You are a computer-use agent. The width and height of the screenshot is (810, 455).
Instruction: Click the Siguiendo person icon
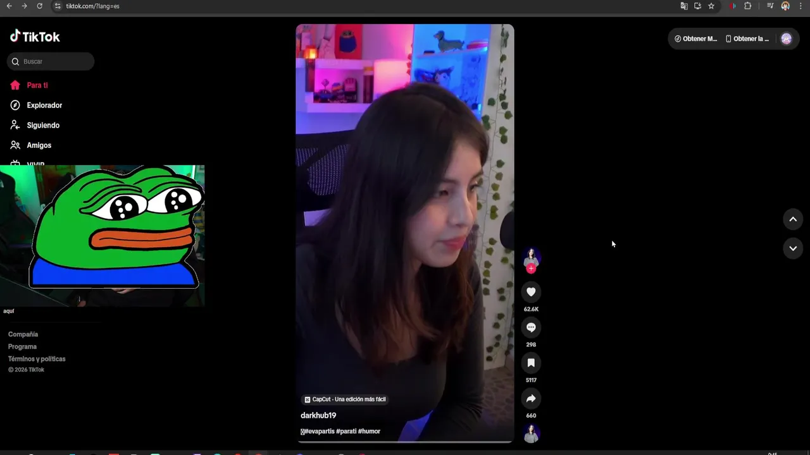coord(15,125)
